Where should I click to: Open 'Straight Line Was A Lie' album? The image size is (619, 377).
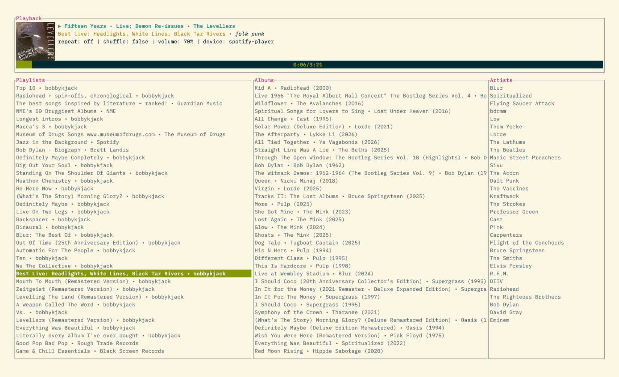point(322,150)
